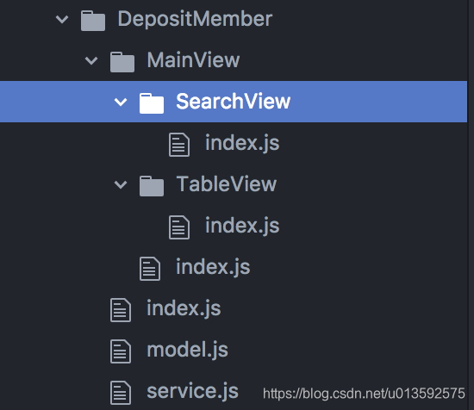
Task: Select the MainView folder label
Action: coord(193,60)
